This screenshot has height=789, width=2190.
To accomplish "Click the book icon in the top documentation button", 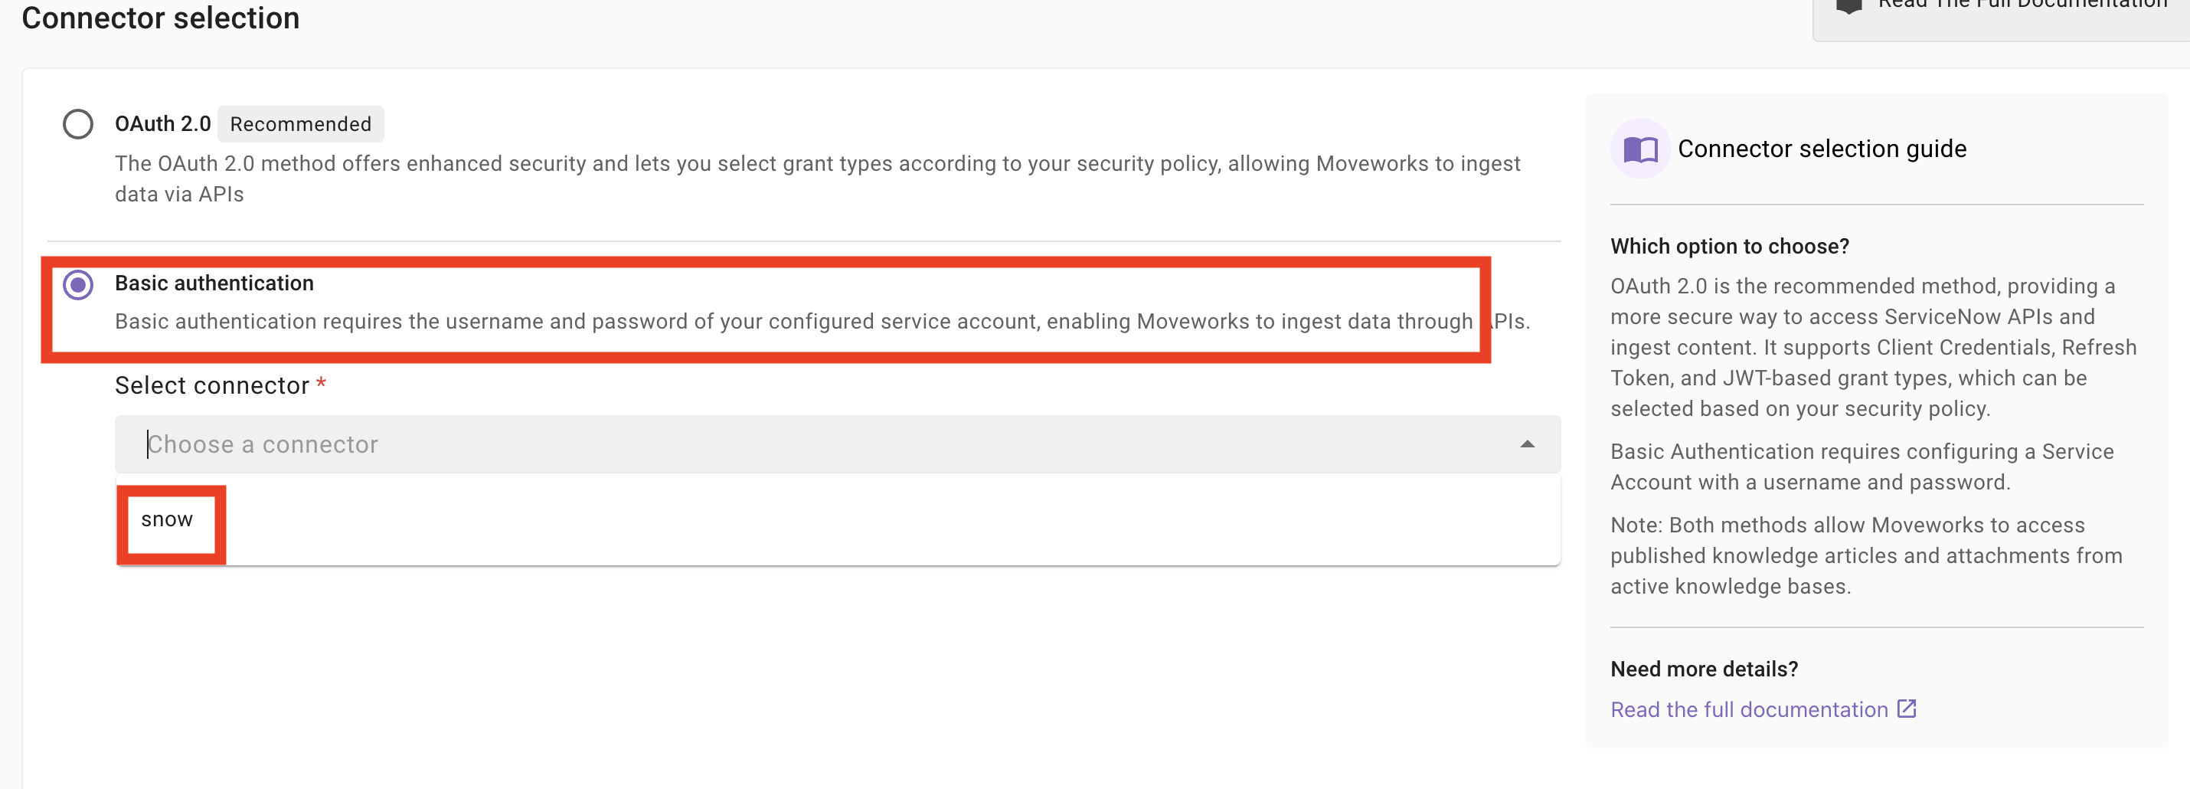I will coord(1848,7).
